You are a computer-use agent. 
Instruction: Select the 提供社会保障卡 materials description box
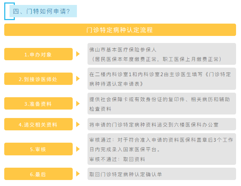(162, 104)
